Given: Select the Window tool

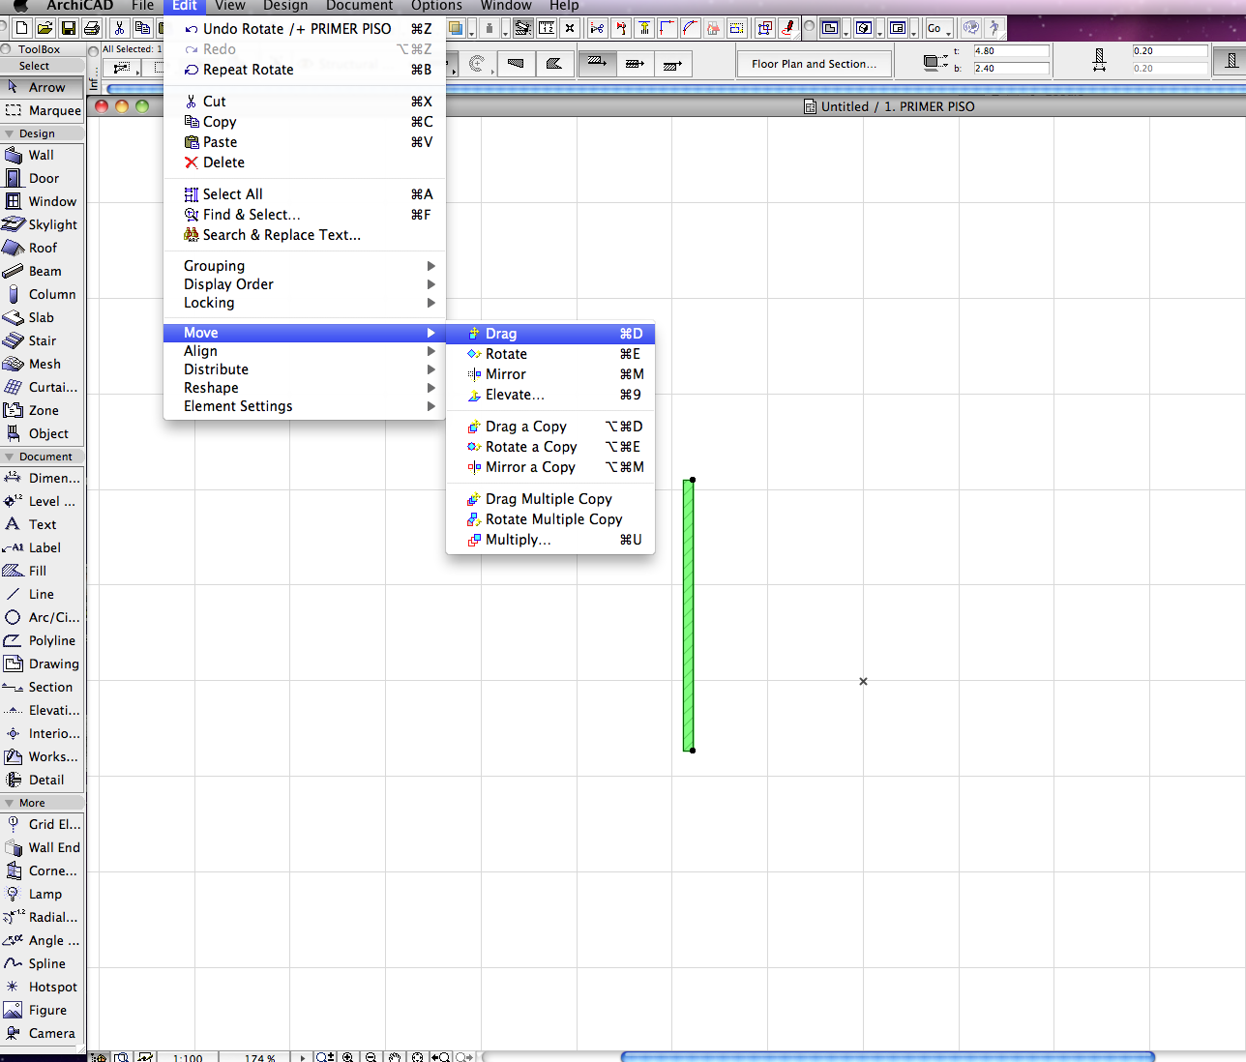Looking at the screenshot, I should coord(43,201).
